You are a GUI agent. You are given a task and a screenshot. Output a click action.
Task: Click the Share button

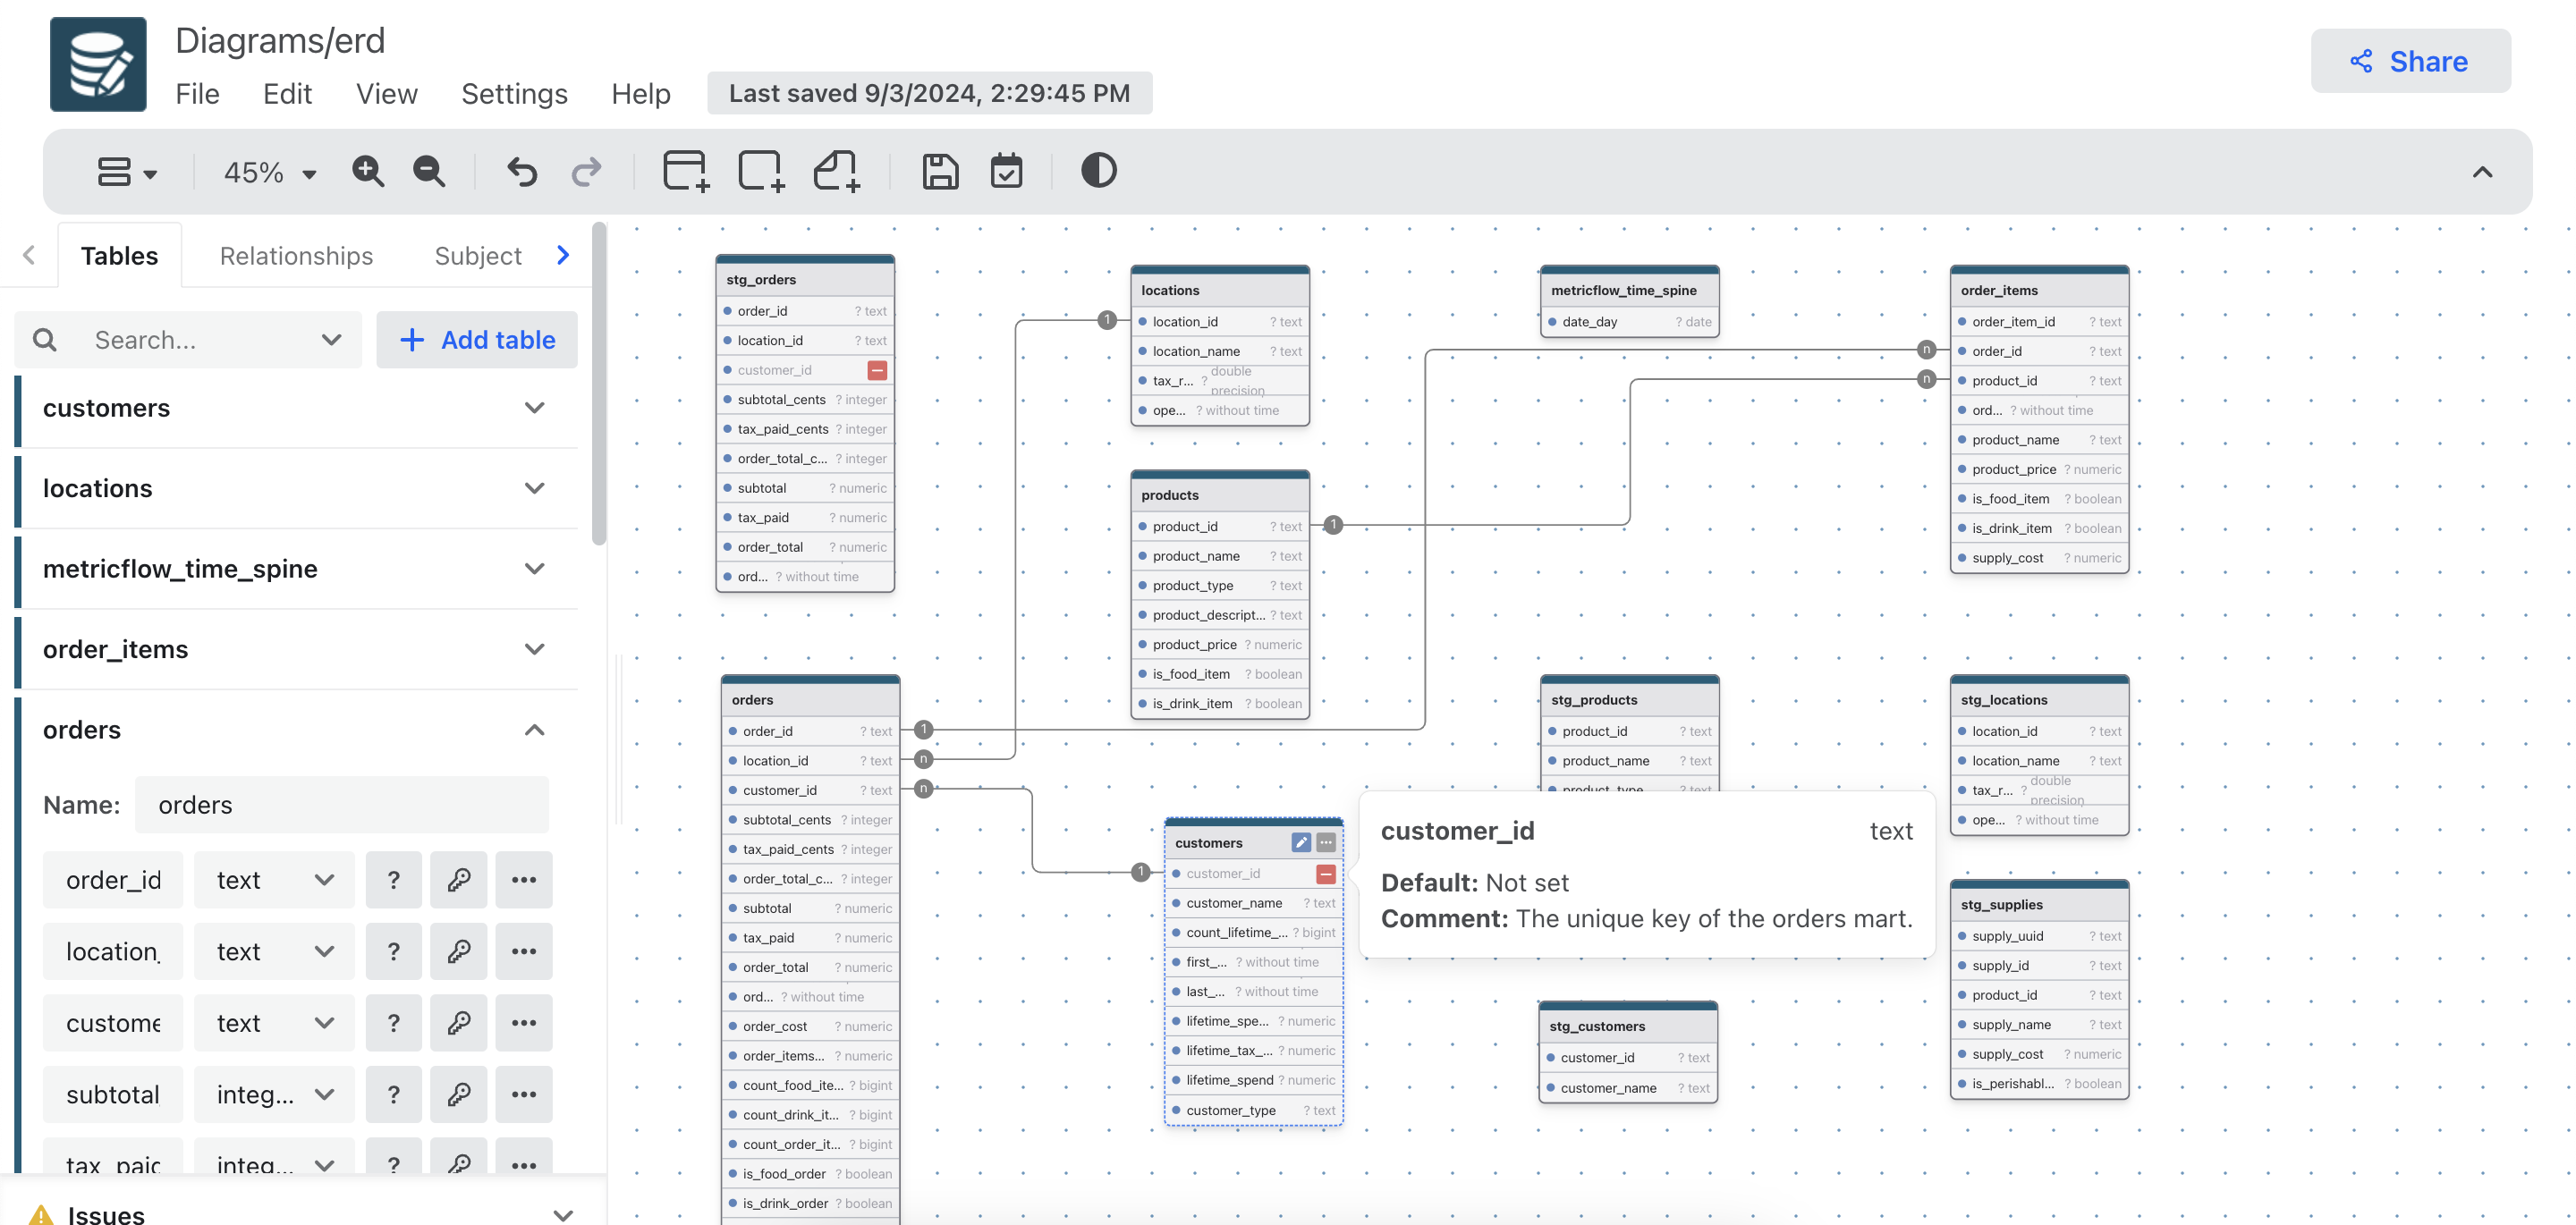(x=2411, y=59)
